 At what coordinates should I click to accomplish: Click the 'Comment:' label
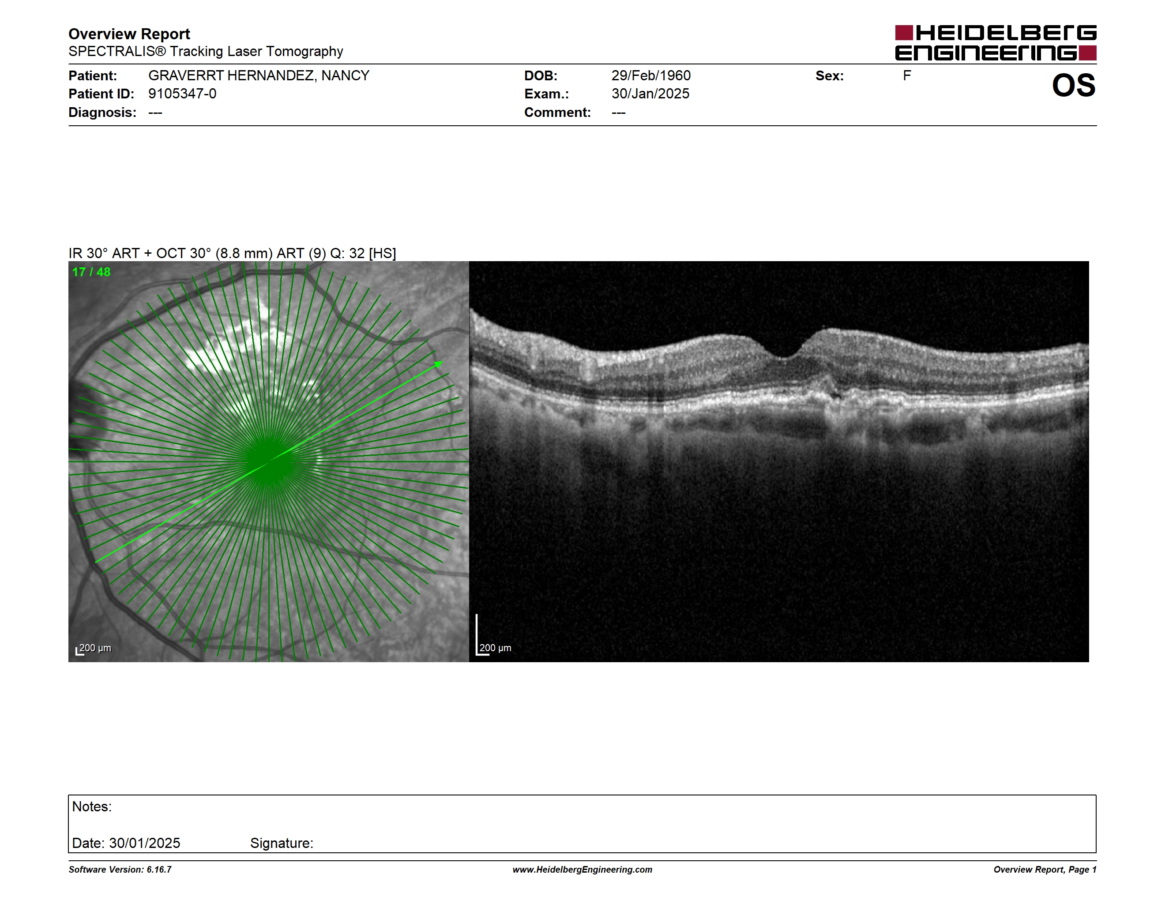click(557, 112)
